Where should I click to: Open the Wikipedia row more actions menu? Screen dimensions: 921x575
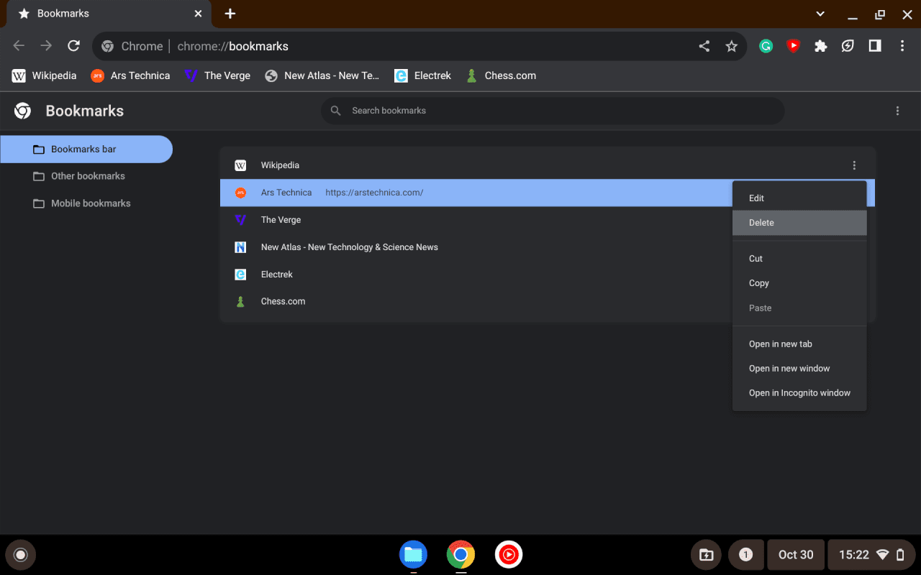[x=854, y=165]
